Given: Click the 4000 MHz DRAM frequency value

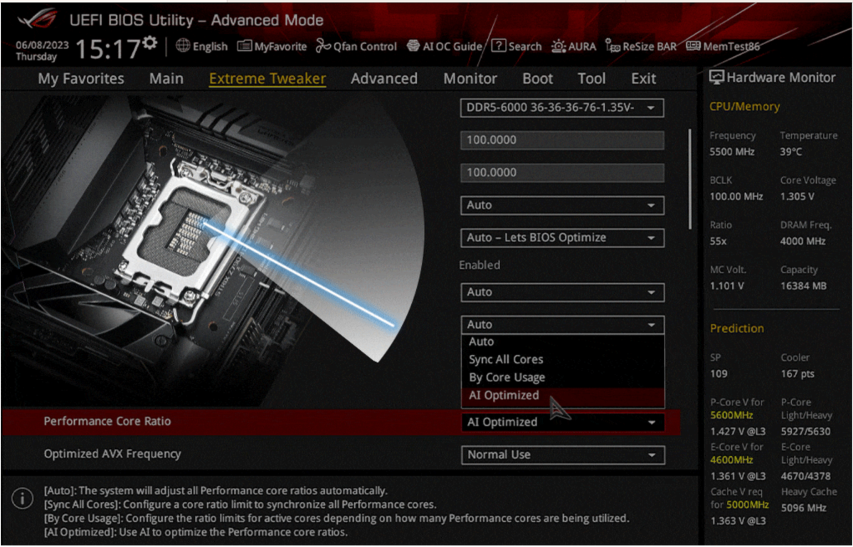Looking at the screenshot, I should click(802, 241).
